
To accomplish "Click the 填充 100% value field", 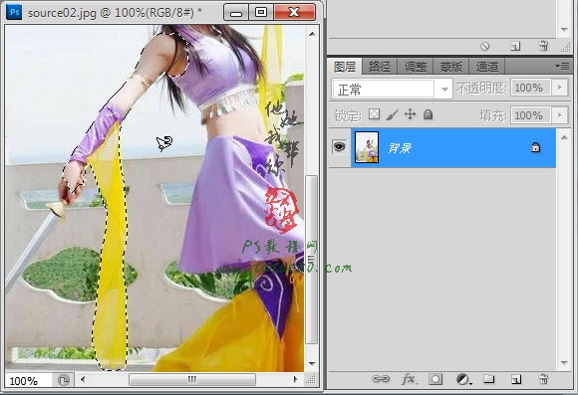I will click(x=531, y=115).
